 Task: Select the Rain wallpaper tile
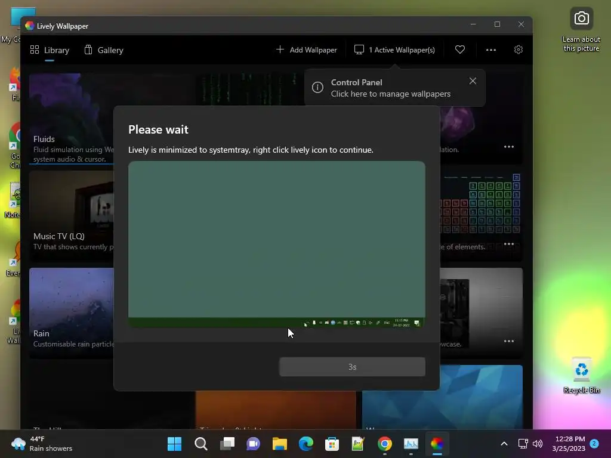click(72, 312)
